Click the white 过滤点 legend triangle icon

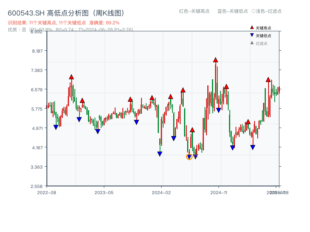point(252,43)
